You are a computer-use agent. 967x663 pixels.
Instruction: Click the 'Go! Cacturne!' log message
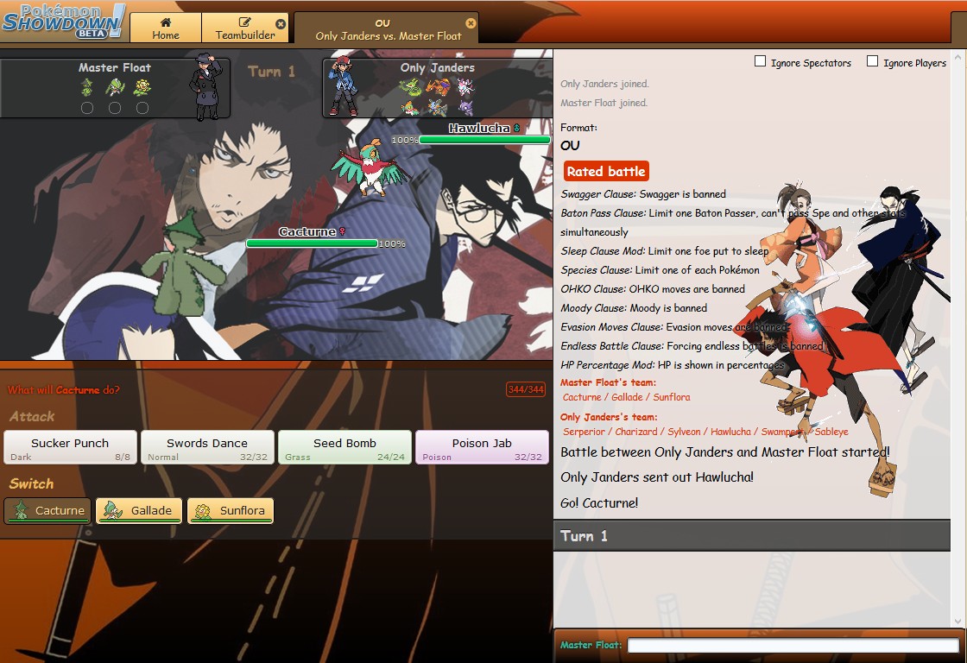[x=599, y=503]
